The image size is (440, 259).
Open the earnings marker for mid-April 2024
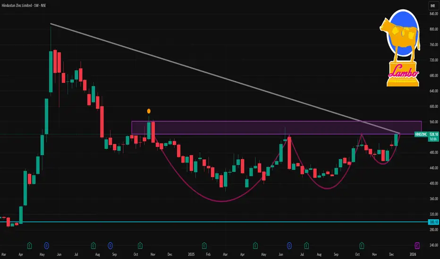29,245
